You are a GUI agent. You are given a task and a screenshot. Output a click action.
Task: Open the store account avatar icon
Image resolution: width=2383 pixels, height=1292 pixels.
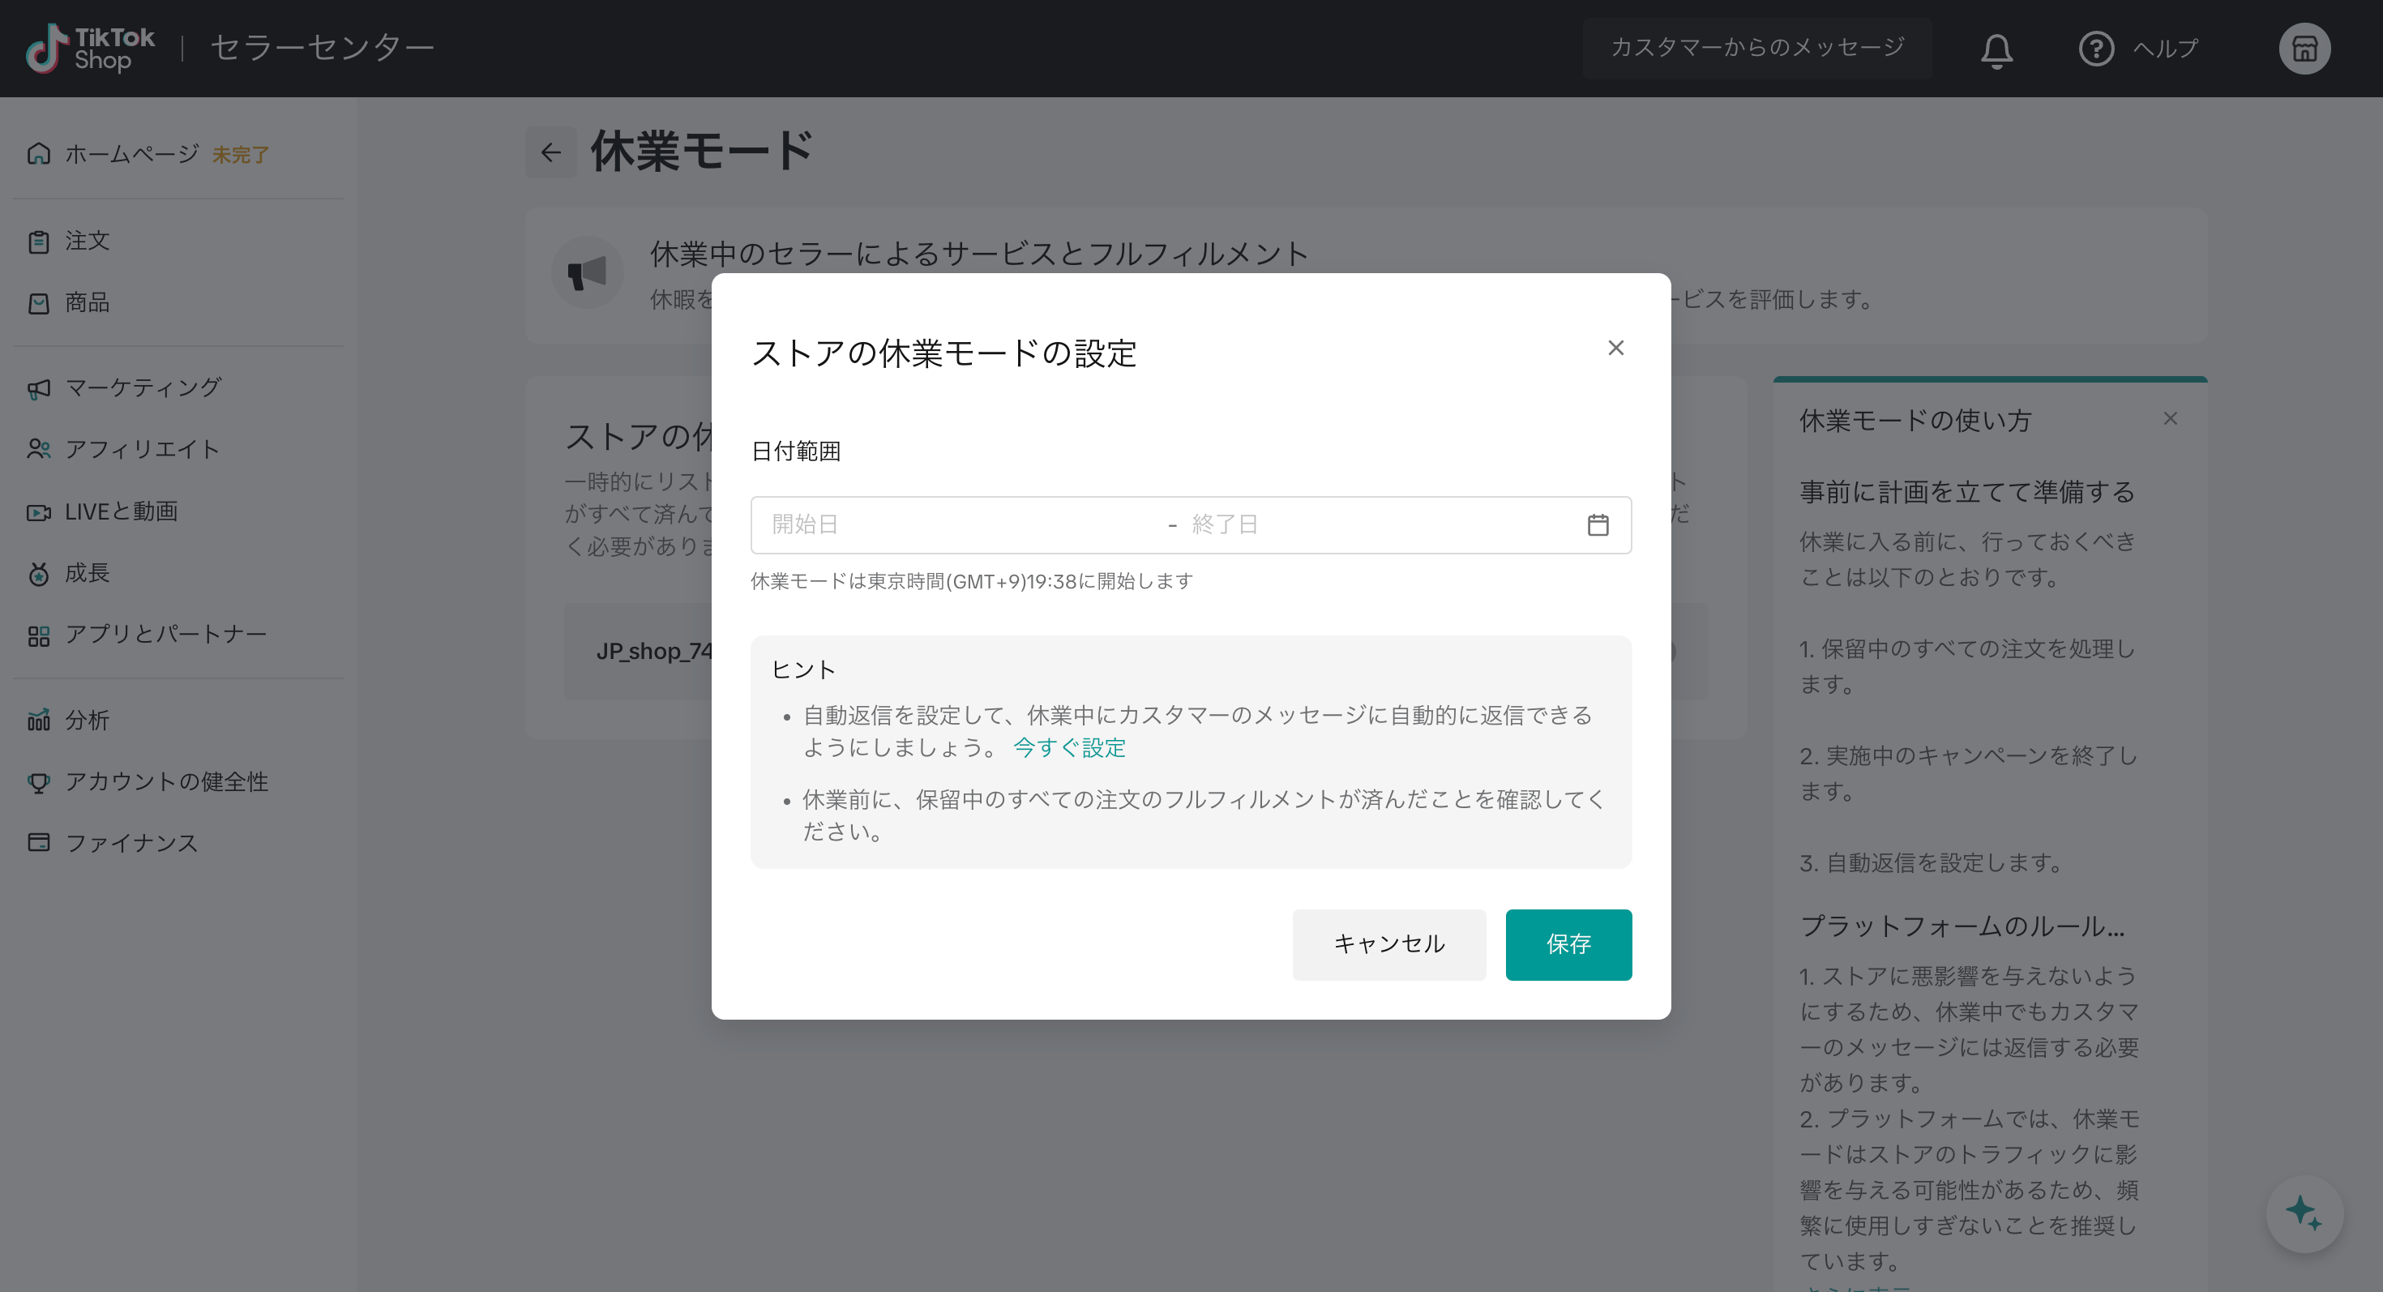(x=2304, y=48)
